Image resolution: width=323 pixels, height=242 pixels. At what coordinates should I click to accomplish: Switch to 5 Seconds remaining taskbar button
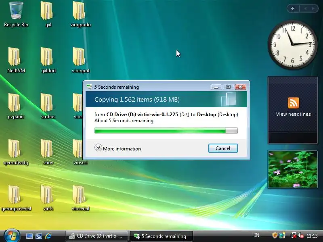(x=161, y=236)
